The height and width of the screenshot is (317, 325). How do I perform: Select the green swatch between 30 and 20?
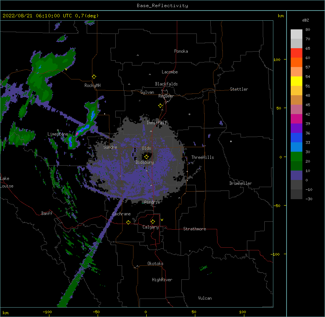(x=296, y=157)
